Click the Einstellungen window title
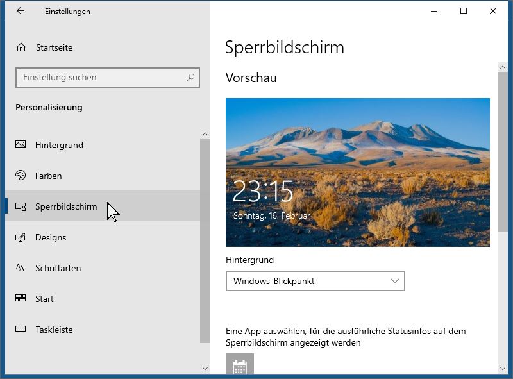 (67, 12)
